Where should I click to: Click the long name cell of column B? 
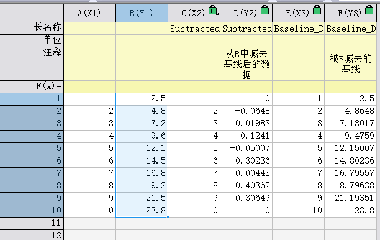coord(142,29)
